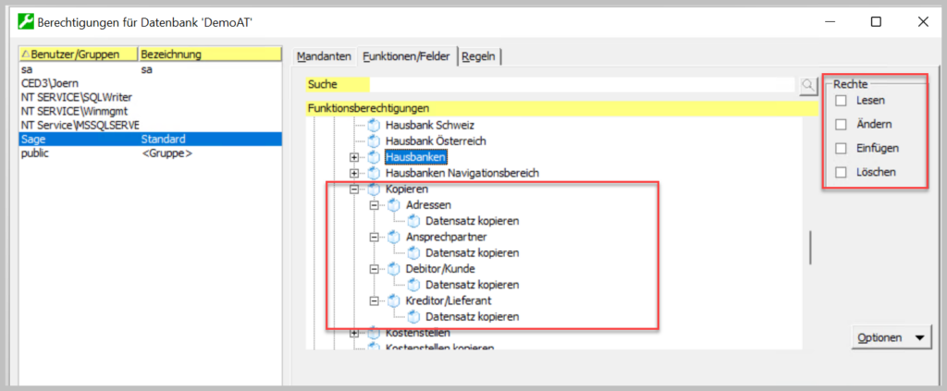Enable the Lesen permission checkbox
947x391 pixels.
(841, 100)
